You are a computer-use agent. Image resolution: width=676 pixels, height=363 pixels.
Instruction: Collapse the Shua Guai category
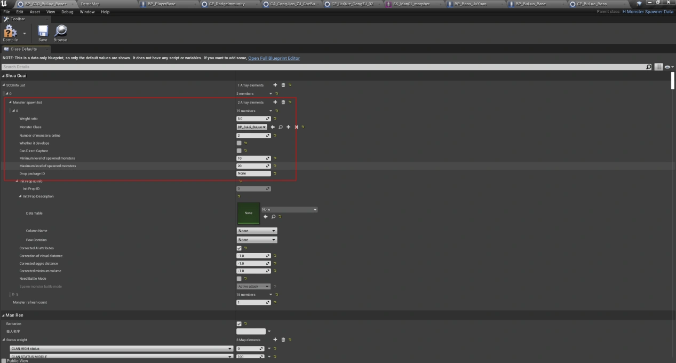pos(3,76)
